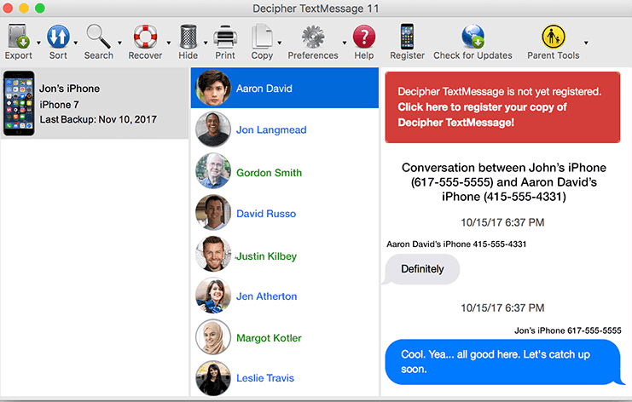Screen dimensions: 632x402
Task: Click the yellow minimize window button
Action: 24,8
